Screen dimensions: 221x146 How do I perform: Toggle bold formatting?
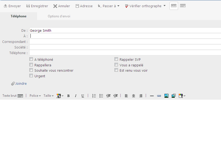pyautogui.click(x=68, y=96)
